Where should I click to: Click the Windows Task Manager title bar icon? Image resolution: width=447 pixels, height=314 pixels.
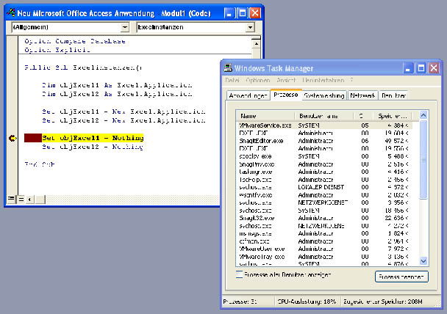tap(229, 67)
